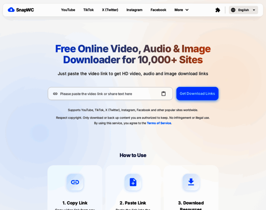Click the globe language icon
Image resolution: width=266 pixels, height=210 pixels.
point(233,10)
